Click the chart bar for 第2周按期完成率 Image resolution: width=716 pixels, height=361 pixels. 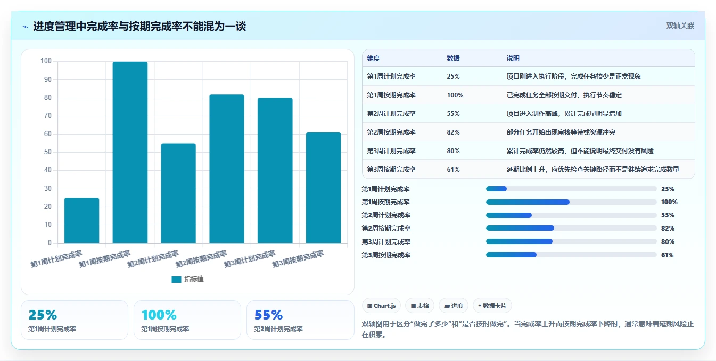click(227, 169)
